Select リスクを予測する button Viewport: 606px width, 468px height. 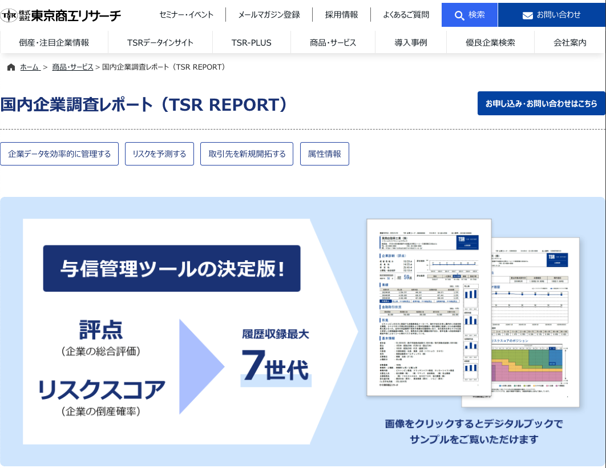[159, 154]
